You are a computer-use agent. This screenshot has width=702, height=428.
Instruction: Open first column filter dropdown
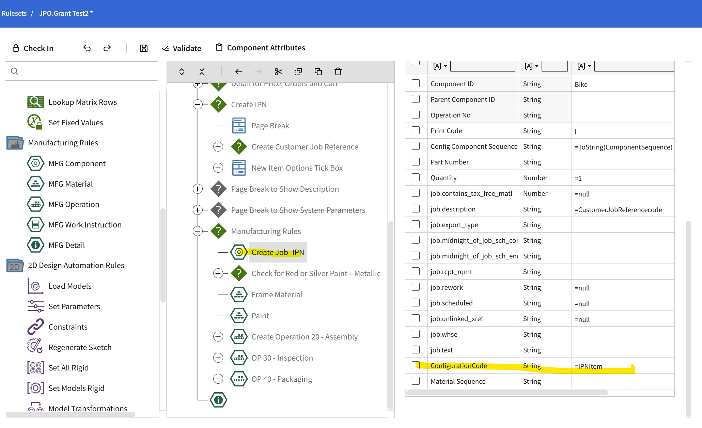(x=440, y=66)
